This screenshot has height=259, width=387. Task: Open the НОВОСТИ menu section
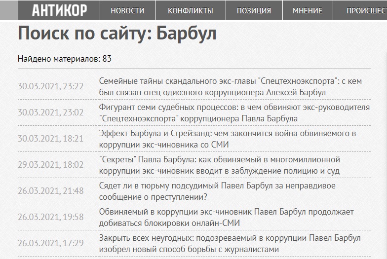[127, 10]
